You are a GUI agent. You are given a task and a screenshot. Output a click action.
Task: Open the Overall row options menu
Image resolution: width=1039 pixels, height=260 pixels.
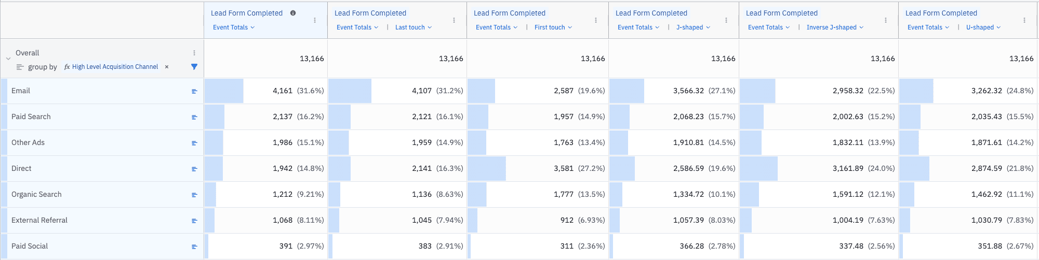coord(194,53)
